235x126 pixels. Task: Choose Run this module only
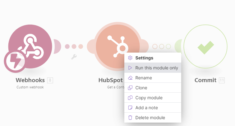(x=157, y=68)
